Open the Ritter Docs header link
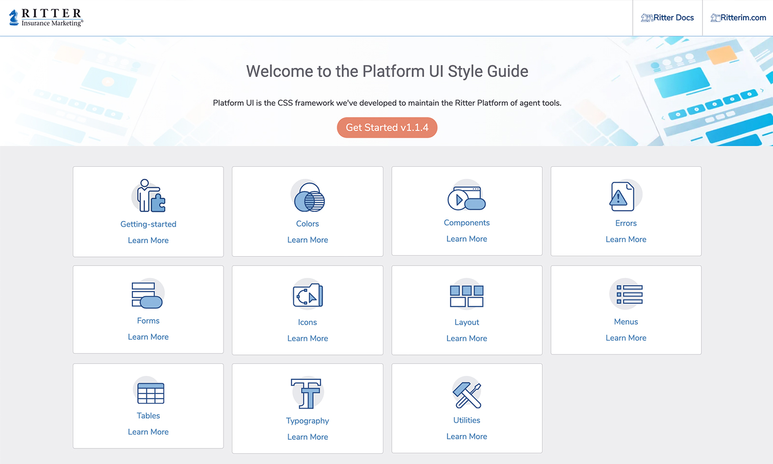 click(667, 18)
